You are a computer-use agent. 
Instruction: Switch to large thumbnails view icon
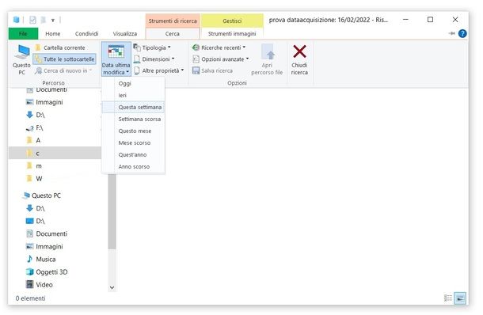pos(460,298)
